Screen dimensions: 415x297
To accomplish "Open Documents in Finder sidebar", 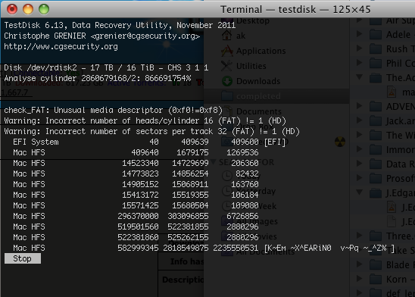I will [259, 111].
